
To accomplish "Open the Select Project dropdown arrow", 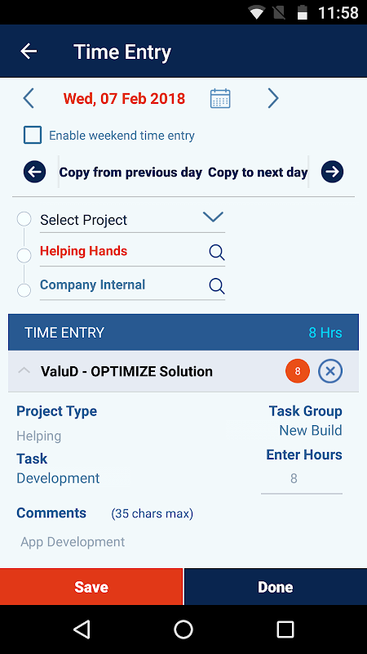I will (213, 217).
